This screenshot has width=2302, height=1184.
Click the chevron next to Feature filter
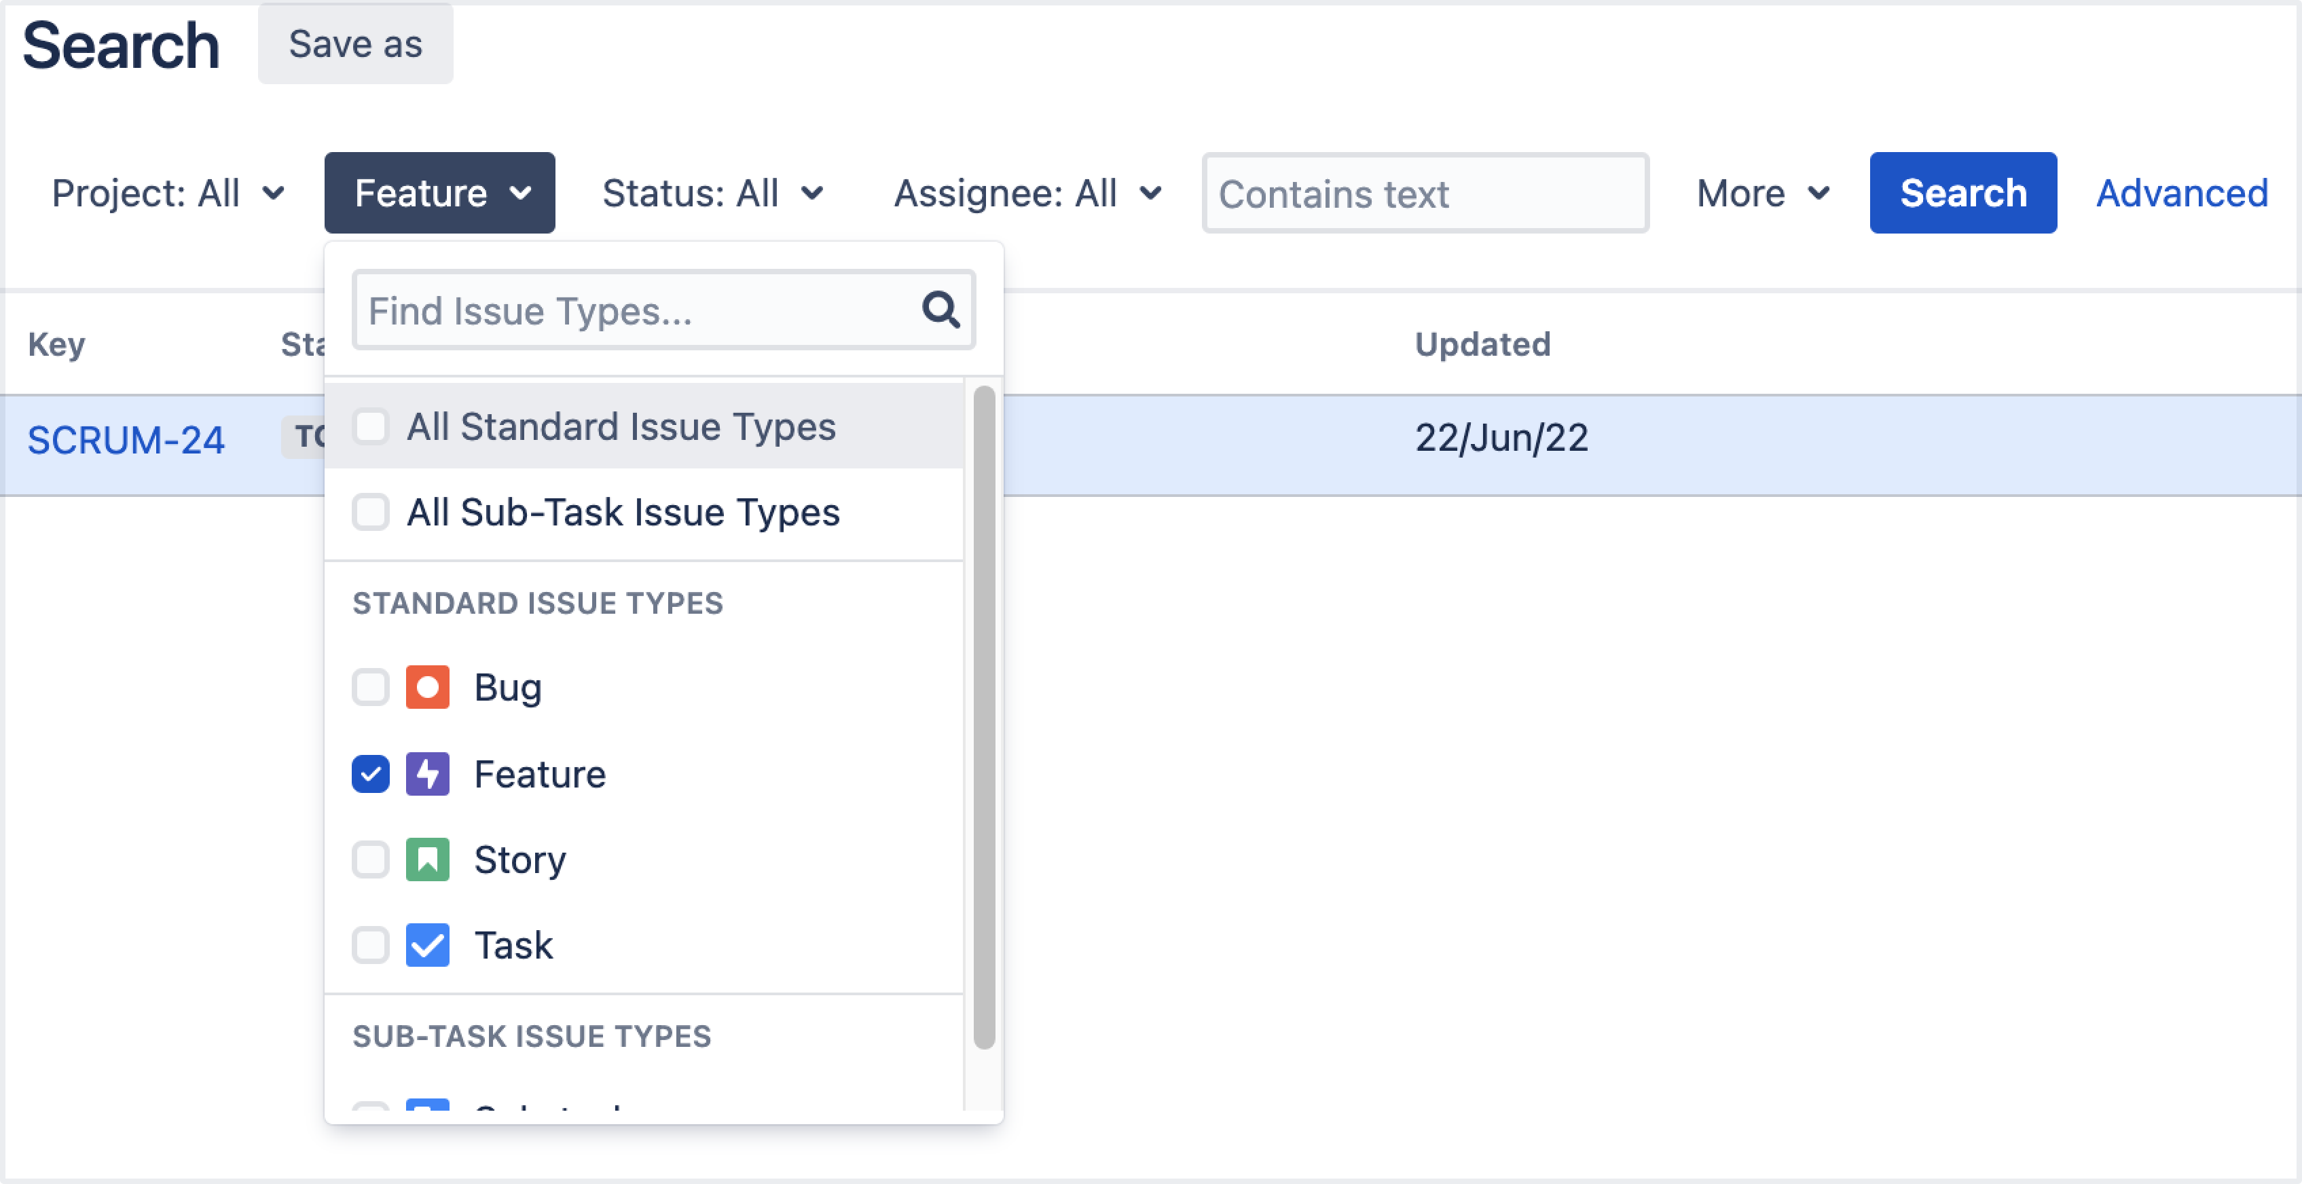coord(521,193)
